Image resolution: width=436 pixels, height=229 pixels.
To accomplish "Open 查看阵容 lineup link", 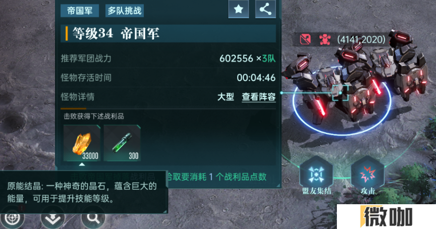I will coord(259,97).
